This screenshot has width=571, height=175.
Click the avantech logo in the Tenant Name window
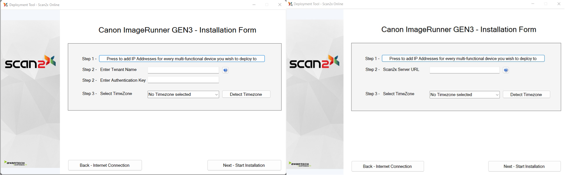[x=15, y=163]
